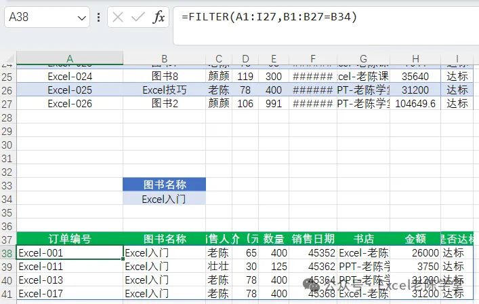Click cell with value 104649.6
The height and width of the screenshot is (304, 479).
pyautogui.click(x=415, y=103)
